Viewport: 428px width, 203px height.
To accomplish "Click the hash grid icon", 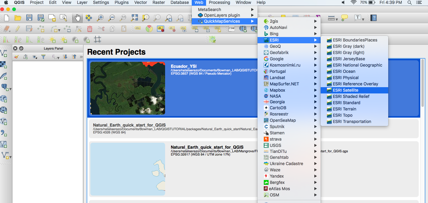I will pyautogui.click(x=98, y=39).
